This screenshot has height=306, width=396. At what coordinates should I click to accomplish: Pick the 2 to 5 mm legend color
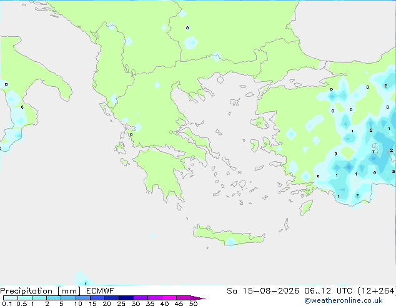[x=54, y=298]
